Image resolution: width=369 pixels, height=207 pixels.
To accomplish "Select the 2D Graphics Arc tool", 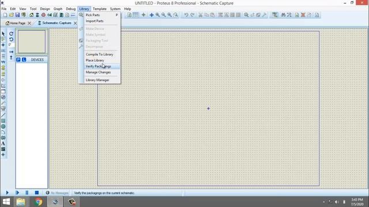I will pyautogui.click(x=3, y=132).
